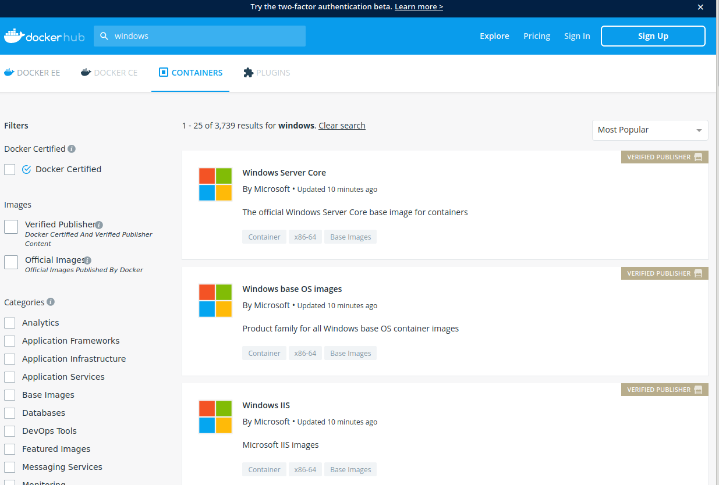
Task: Click the search field containing windows
Action: pos(200,36)
